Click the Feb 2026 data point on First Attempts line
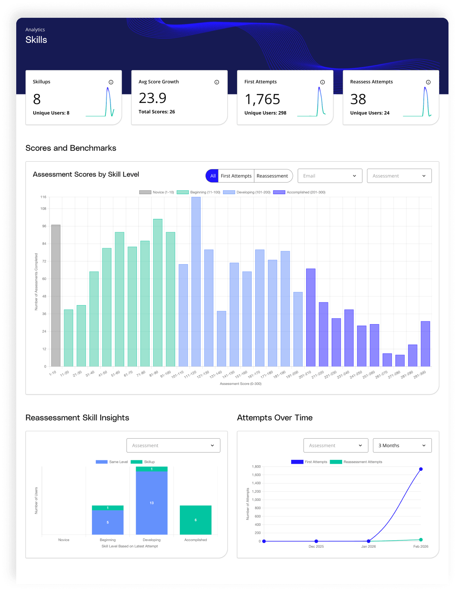The height and width of the screenshot is (591, 457). pos(421,469)
